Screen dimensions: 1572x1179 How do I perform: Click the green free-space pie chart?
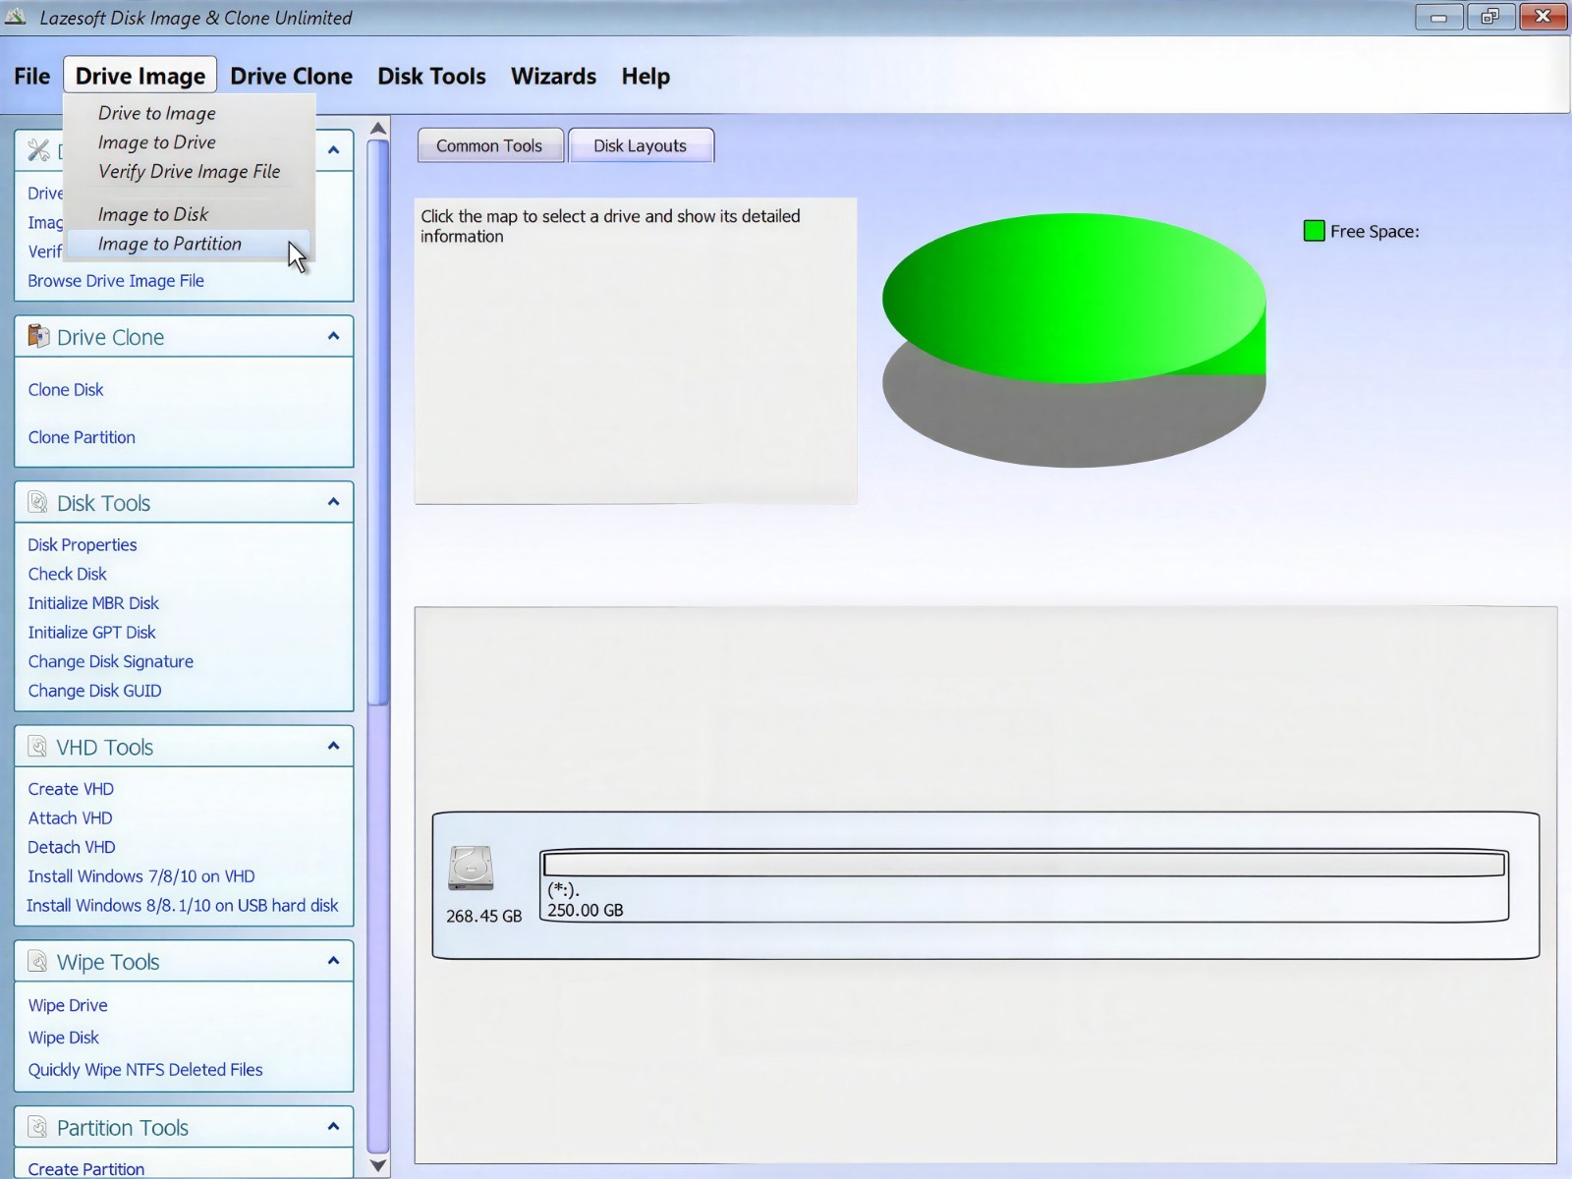tap(1074, 298)
